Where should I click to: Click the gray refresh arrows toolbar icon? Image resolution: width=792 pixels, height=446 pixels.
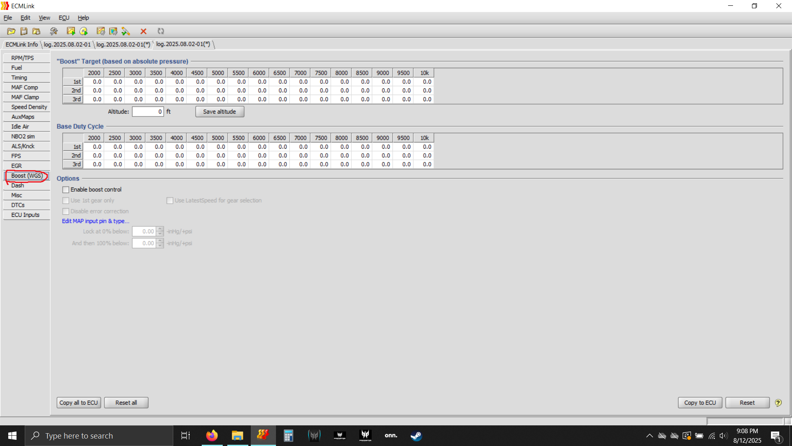(161, 31)
